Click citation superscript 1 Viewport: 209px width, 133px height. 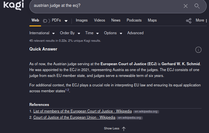(x=66, y=90)
